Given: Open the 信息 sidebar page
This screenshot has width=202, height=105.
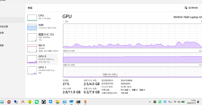Looking at the screenshot, I should pyautogui.click(x=2, y=45).
